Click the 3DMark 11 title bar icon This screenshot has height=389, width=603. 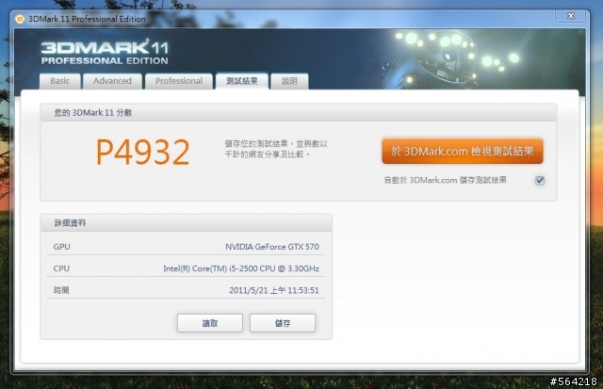click(19, 19)
